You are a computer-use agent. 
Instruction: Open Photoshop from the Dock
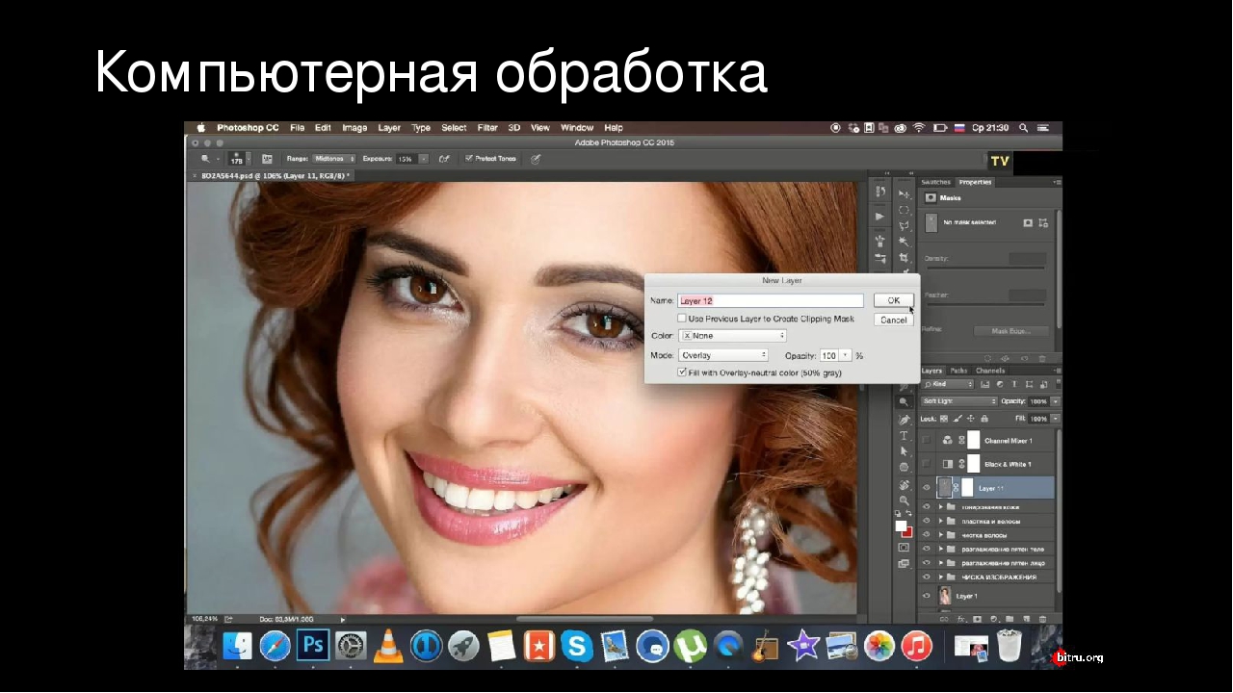click(312, 646)
